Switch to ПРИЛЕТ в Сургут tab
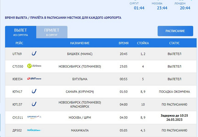This screenshot has width=198, height=137. pyautogui.click(x=52, y=32)
